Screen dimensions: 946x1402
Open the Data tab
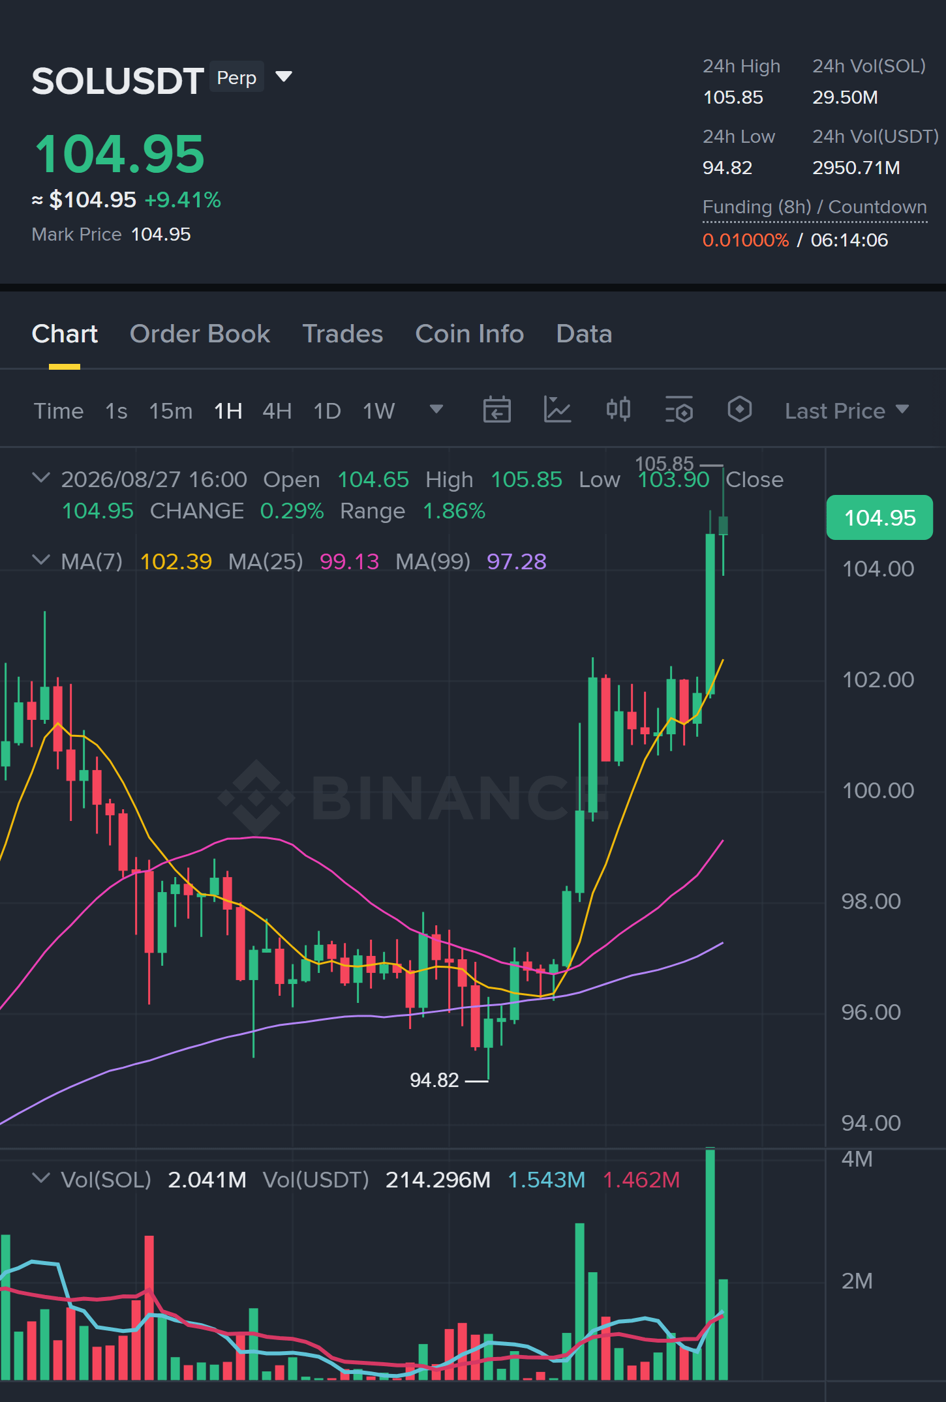(x=584, y=334)
